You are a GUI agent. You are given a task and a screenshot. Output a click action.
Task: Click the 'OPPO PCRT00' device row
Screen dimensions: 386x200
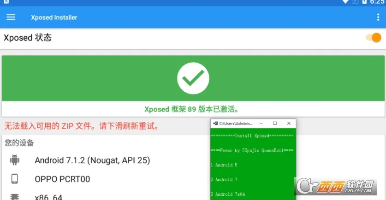point(62,179)
